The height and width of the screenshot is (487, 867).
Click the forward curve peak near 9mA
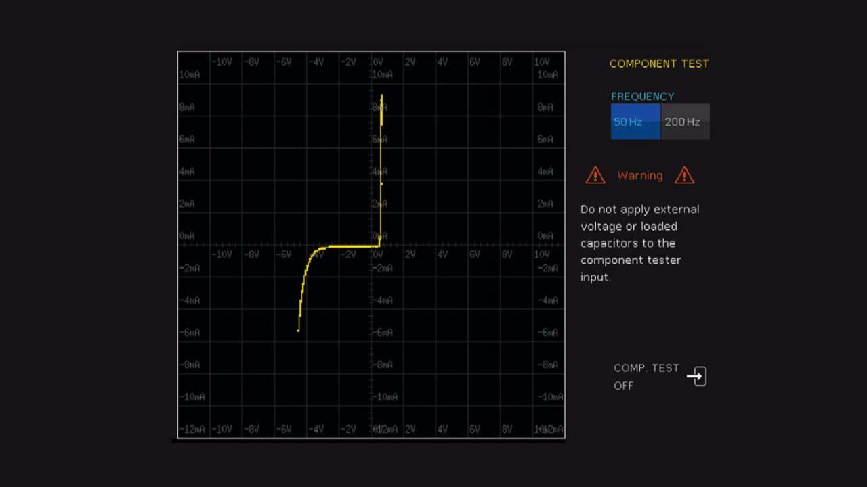[382, 97]
